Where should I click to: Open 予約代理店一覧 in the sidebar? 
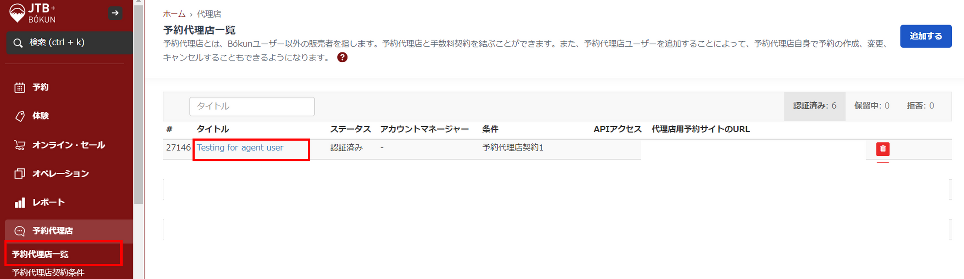[40, 254]
